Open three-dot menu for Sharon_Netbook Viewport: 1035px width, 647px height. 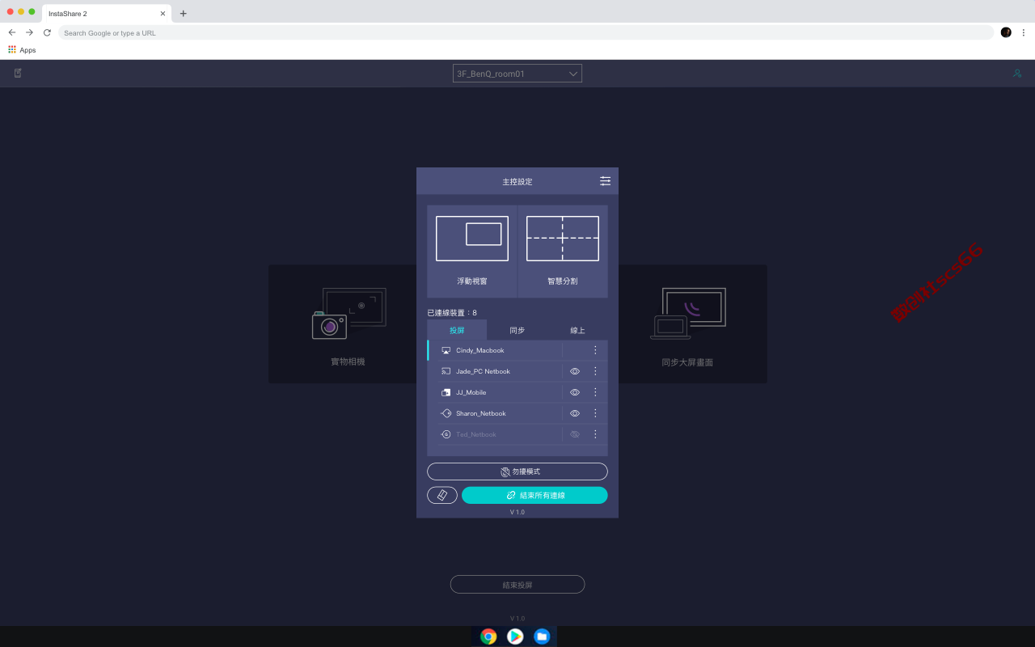coord(595,413)
